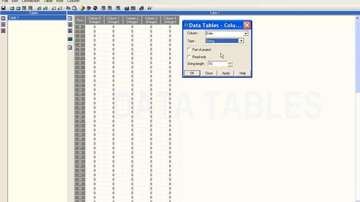Click the dark red grid toolbar icon
Viewport: 360px width, 202px height.
coord(133,8)
